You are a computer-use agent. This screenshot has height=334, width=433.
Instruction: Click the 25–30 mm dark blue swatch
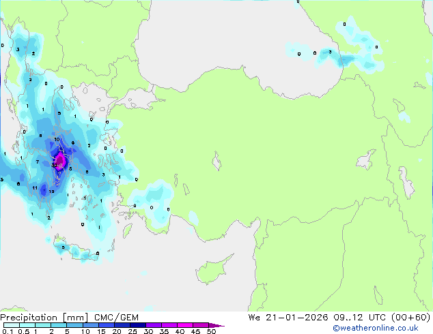[x=137, y=325]
